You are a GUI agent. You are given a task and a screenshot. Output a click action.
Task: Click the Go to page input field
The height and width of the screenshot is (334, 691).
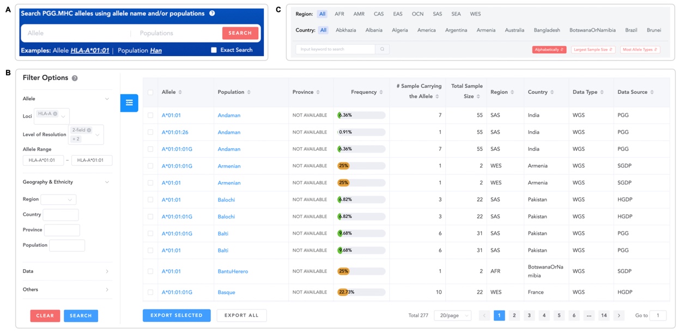click(658, 315)
